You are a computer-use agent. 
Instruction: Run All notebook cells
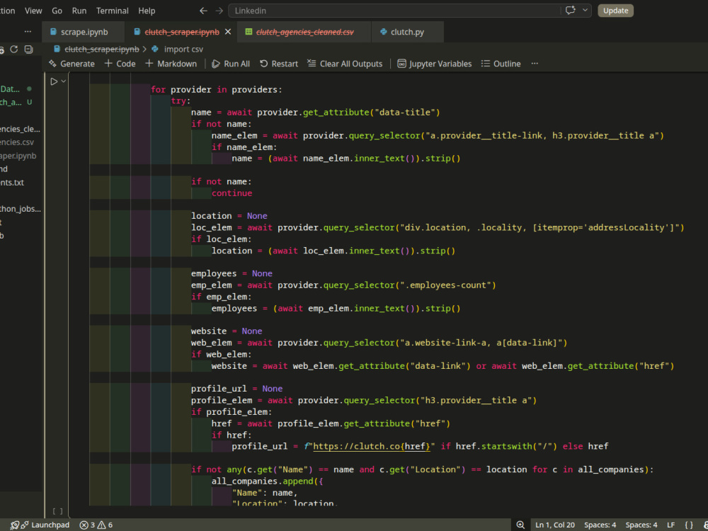point(231,64)
